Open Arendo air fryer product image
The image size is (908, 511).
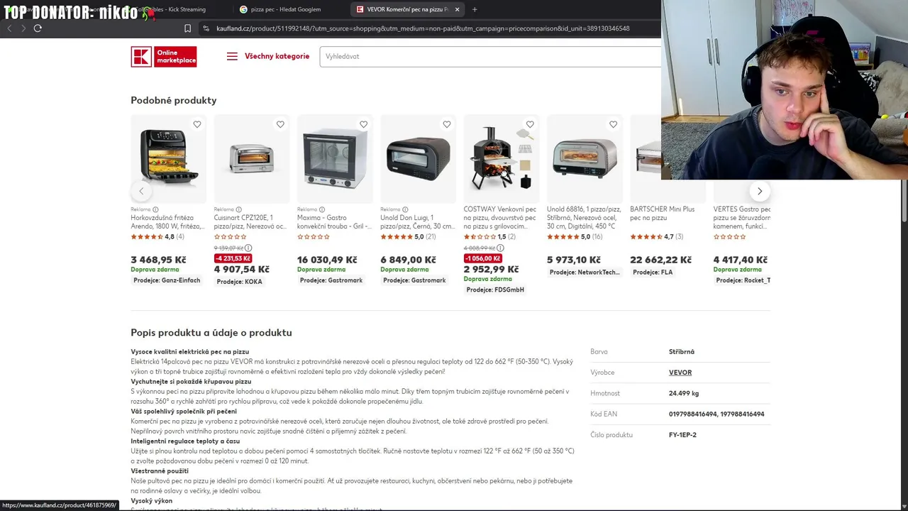168,158
